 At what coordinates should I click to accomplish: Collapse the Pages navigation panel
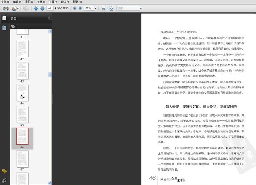49,18
